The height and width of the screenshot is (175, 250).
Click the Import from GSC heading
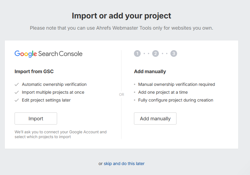pos(34,71)
